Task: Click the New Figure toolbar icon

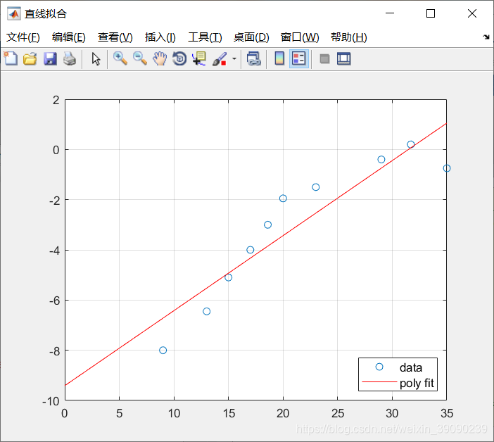Action: (x=11, y=58)
